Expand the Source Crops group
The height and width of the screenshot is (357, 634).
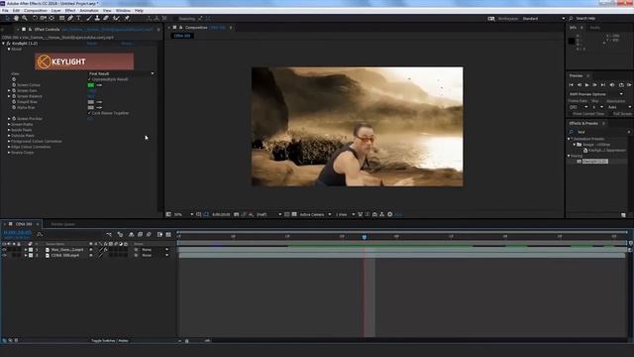click(x=9, y=153)
